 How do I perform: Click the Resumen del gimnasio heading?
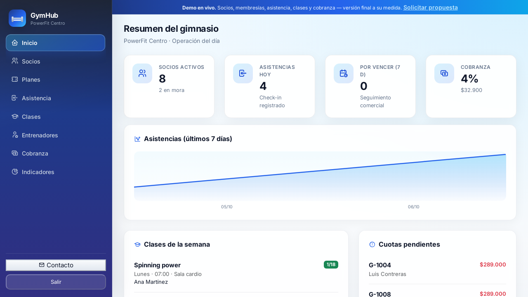[171, 29]
